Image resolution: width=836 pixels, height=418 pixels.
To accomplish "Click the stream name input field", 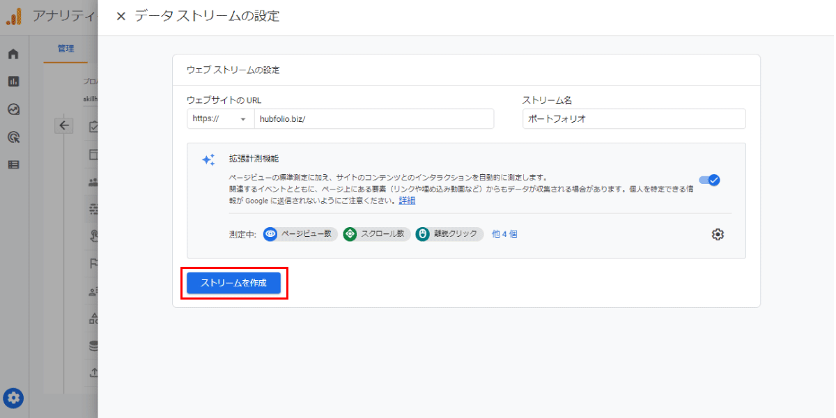I will point(634,118).
